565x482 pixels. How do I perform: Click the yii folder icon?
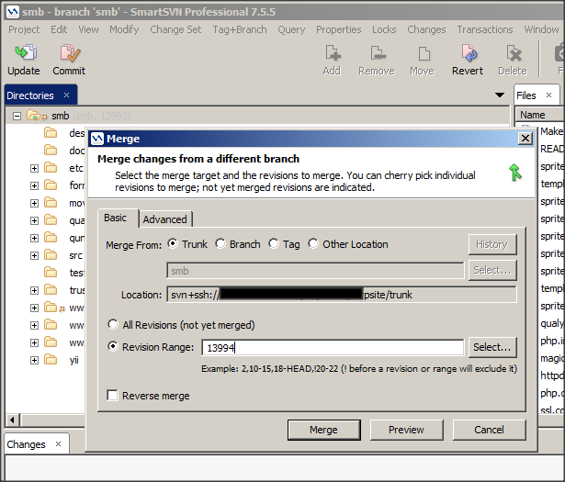(51, 360)
